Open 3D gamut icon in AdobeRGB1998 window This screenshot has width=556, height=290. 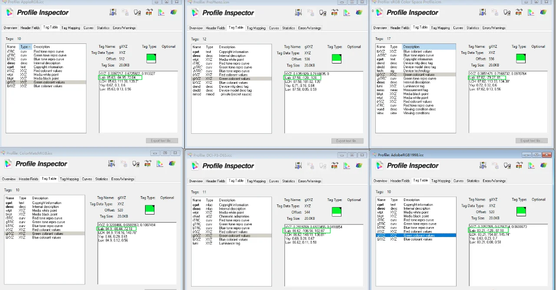pos(544,166)
